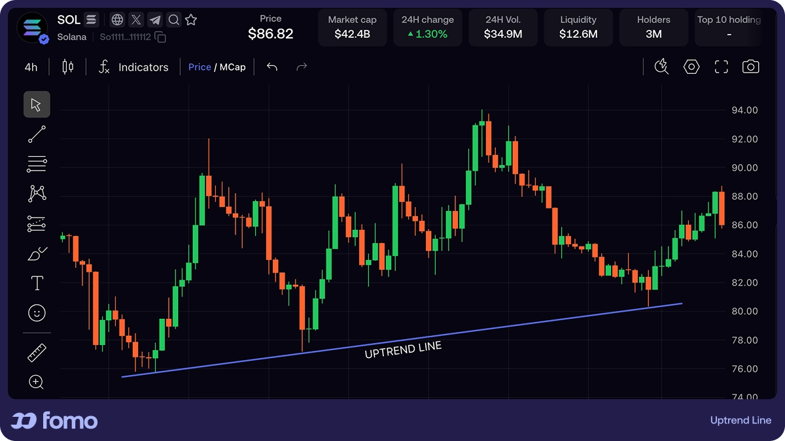
Task: Open the emoji sticker tool
Action: (37, 313)
